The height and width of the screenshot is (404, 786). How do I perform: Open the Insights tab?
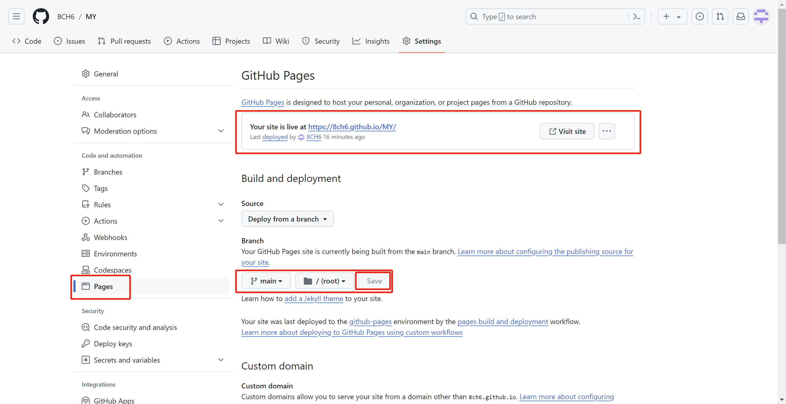click(x=371, y=41)
